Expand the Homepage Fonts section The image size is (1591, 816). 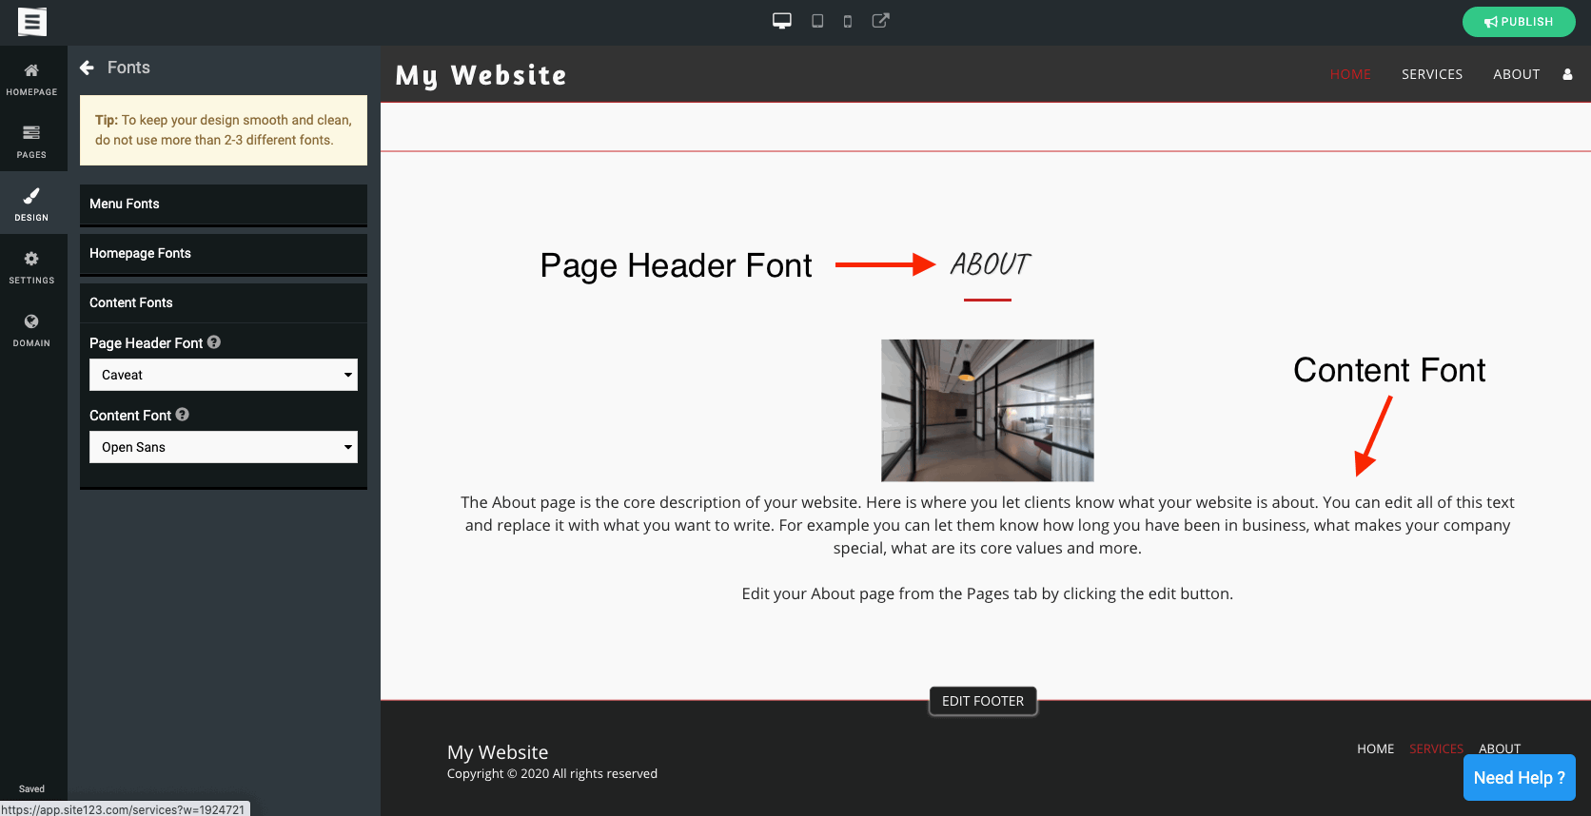(224, 253)
